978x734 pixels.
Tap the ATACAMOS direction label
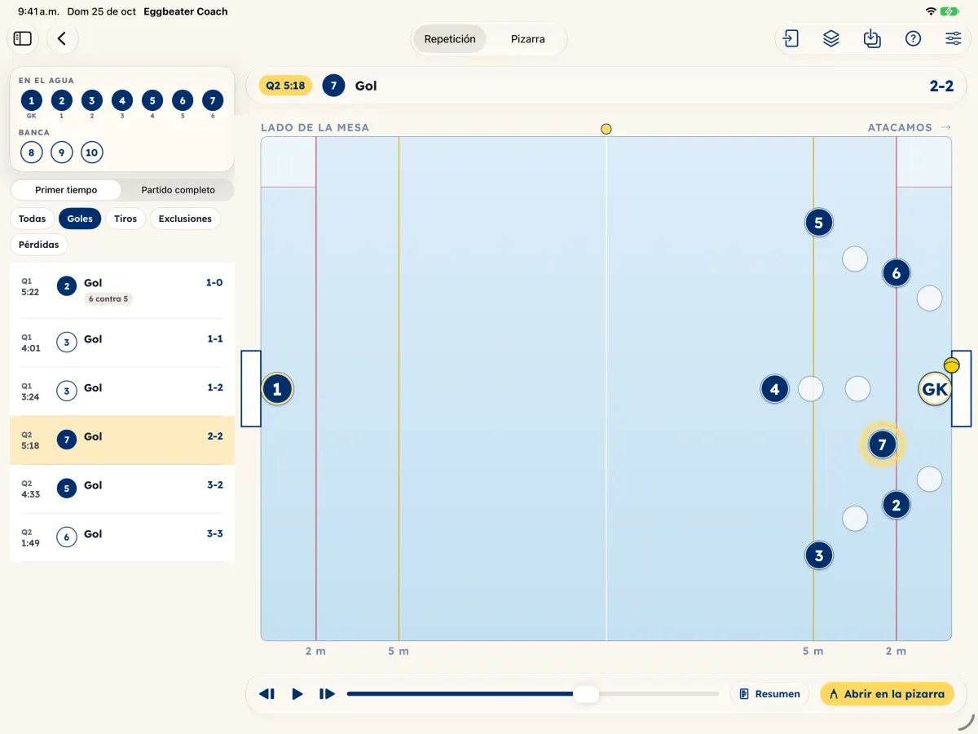[x=910, y=127]
